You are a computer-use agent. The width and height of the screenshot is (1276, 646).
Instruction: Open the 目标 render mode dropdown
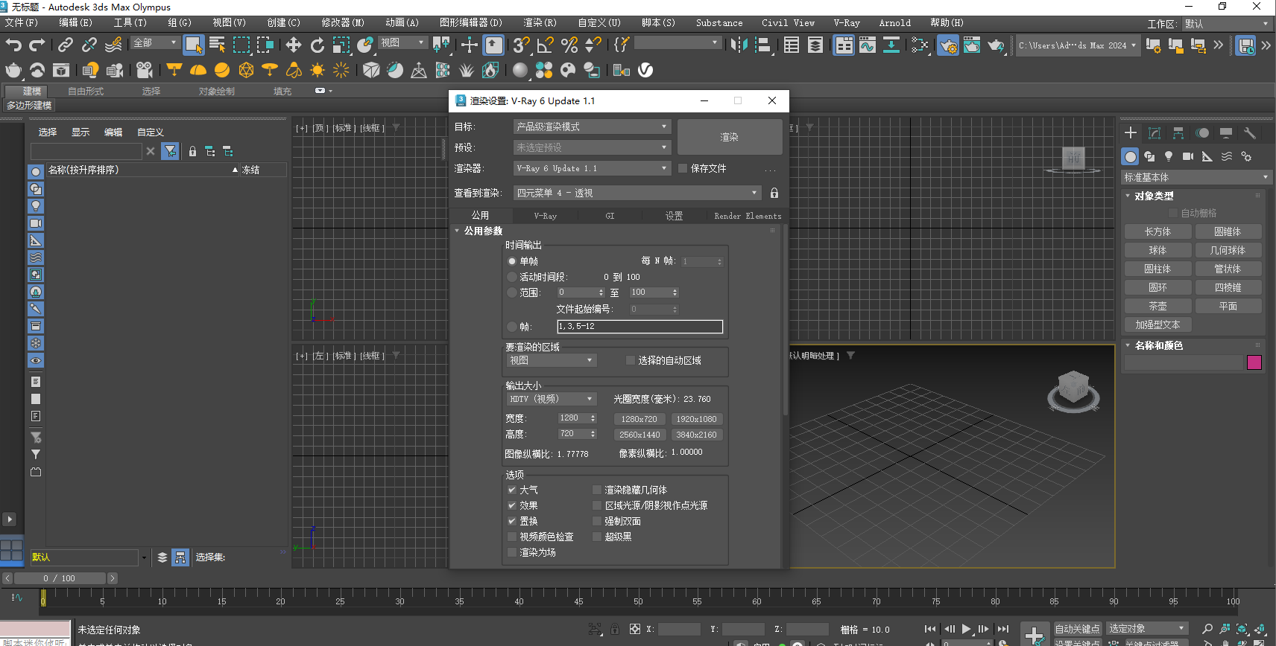click(x=592, y=127)
